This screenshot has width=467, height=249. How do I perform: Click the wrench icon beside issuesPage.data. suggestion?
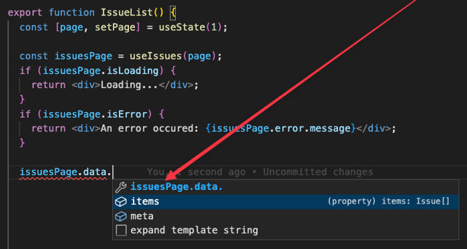(121, 187)
